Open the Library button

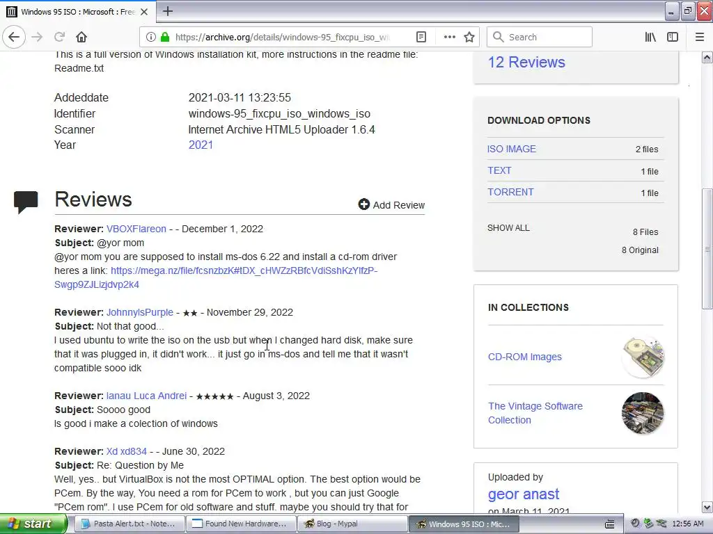click(x=650, y=37)
